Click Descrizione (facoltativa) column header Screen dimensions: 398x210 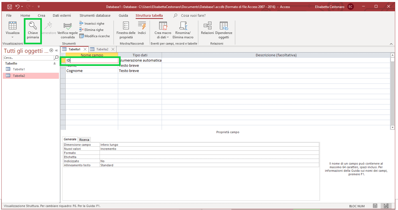click(x=276, y=55)
